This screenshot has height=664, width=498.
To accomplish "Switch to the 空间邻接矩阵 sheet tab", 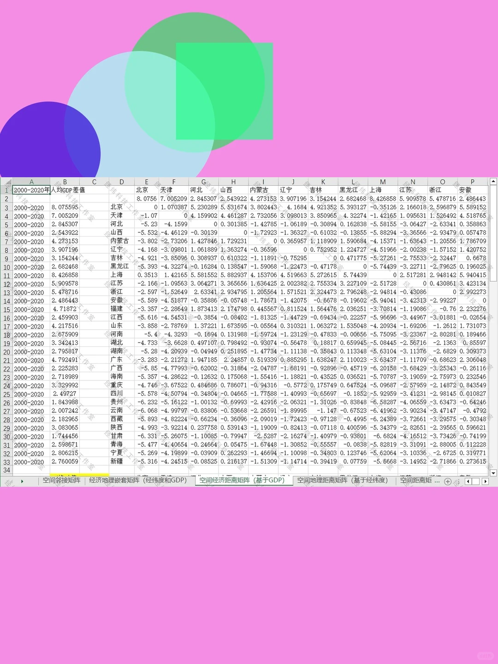I will [61, 480].
